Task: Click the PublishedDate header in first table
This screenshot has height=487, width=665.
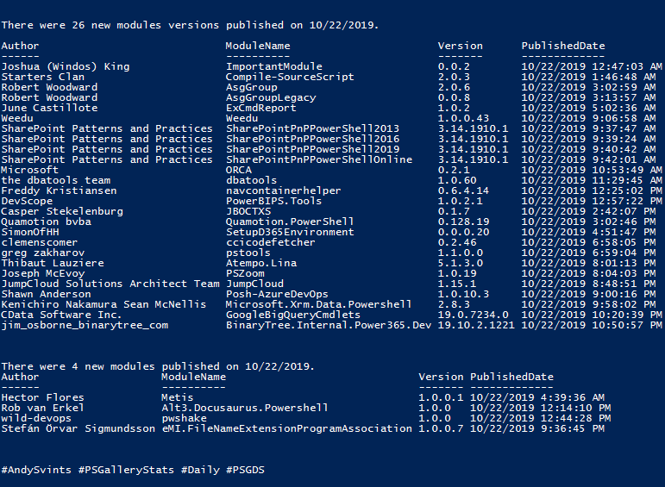Action: [563, 46]
